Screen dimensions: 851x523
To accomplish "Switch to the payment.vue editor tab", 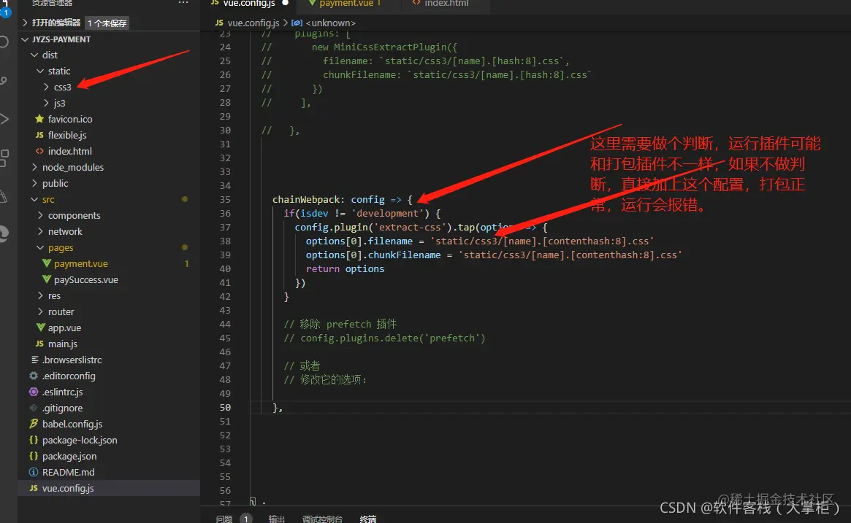I will (348, 4).
